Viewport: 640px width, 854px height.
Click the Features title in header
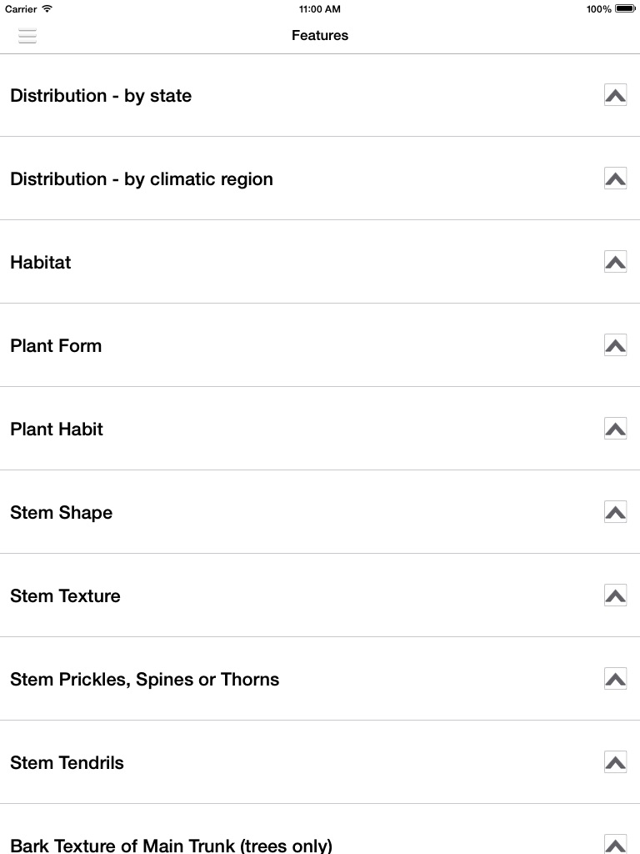320,35
